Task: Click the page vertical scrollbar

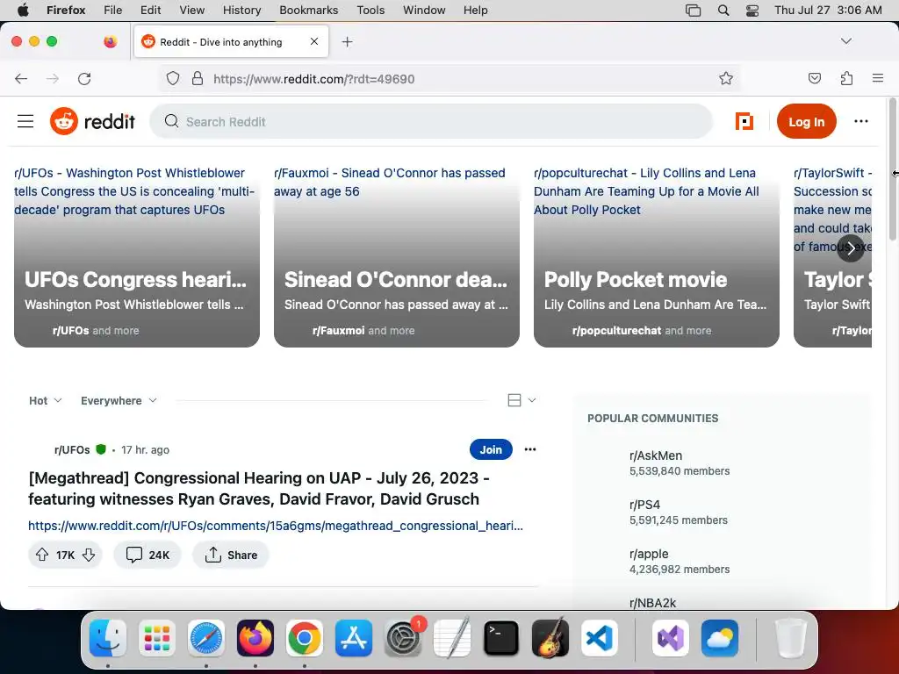Action: coord(892,169)
